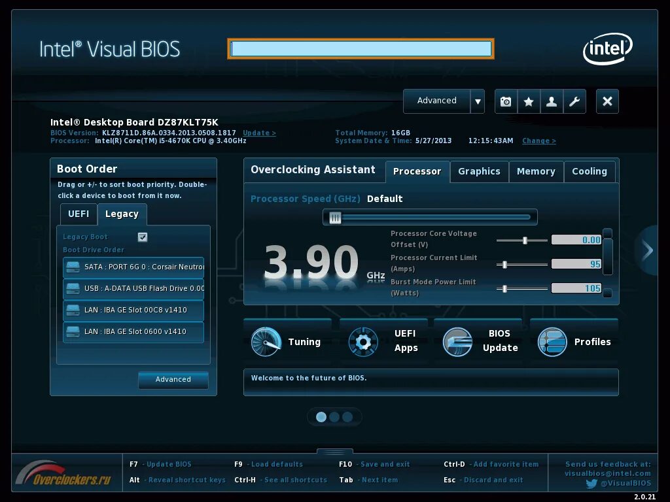
Task: Click Alt Reveal shortcut keys text
Action: (177, 480)
